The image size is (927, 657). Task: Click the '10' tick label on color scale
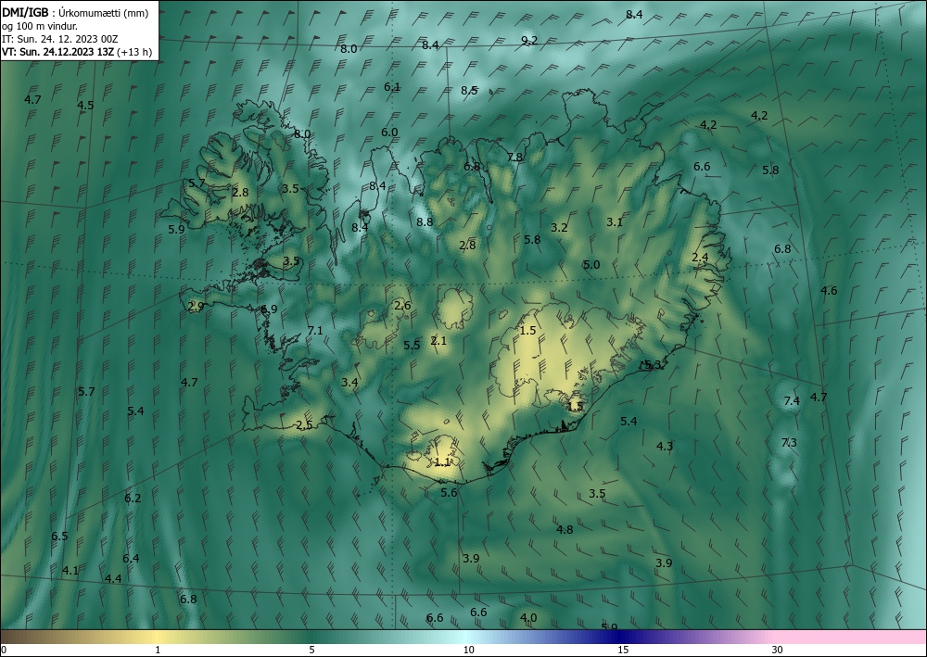468,650
